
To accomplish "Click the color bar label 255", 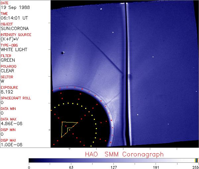I will tap(196, 167).
